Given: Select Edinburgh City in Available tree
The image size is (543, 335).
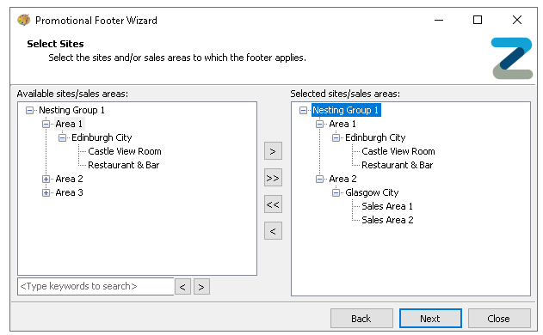Looking at the screenshot, I should 102,137.
